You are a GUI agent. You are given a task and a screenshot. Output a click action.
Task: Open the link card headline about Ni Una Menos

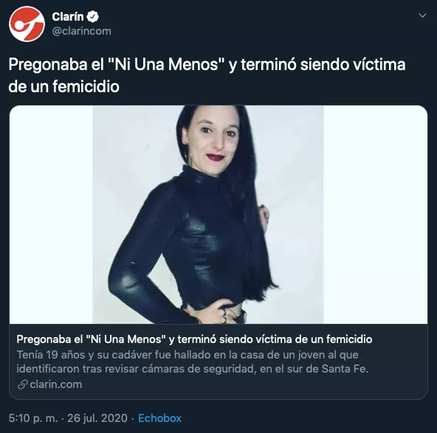194,339
